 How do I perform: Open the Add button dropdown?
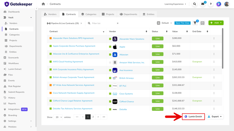click(x=216, y=23)
